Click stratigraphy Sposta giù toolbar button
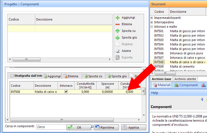Screen dimensions: 207x133 click(x=116, y=76)
